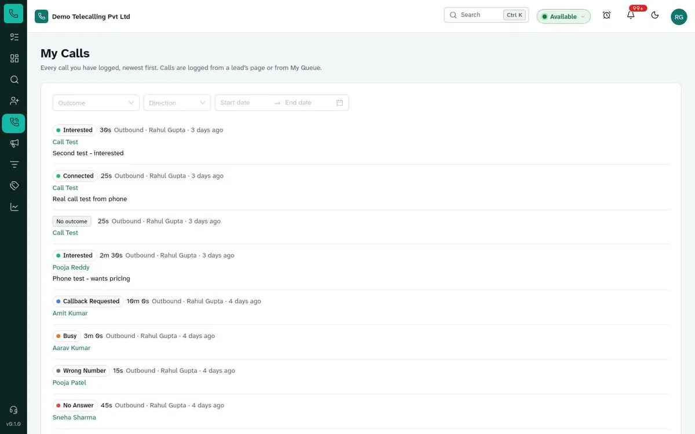Screen dimensions: 695x434
Task: Click the Interested badge on 30s call
Action: [x=74, y=130]
